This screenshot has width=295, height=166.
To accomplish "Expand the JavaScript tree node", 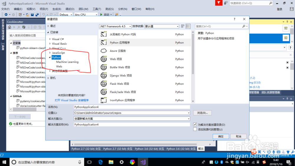I will click(50, 53).
